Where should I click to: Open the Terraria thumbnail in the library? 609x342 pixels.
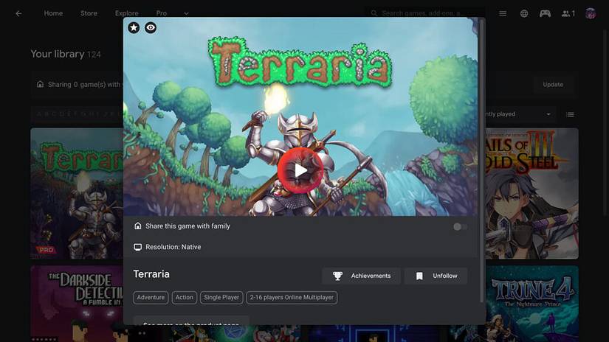(x=77, y=194)
